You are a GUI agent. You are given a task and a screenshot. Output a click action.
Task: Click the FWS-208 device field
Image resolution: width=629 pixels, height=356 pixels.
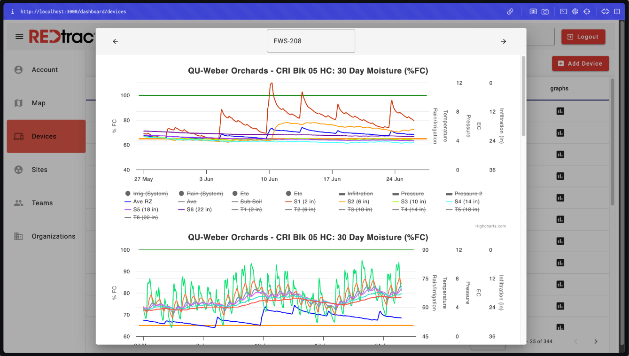311,41
